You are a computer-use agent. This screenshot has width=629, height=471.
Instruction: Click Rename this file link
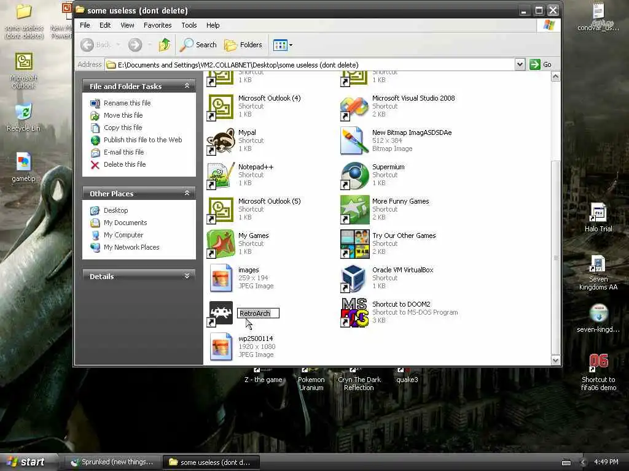(x=127, y=103)
